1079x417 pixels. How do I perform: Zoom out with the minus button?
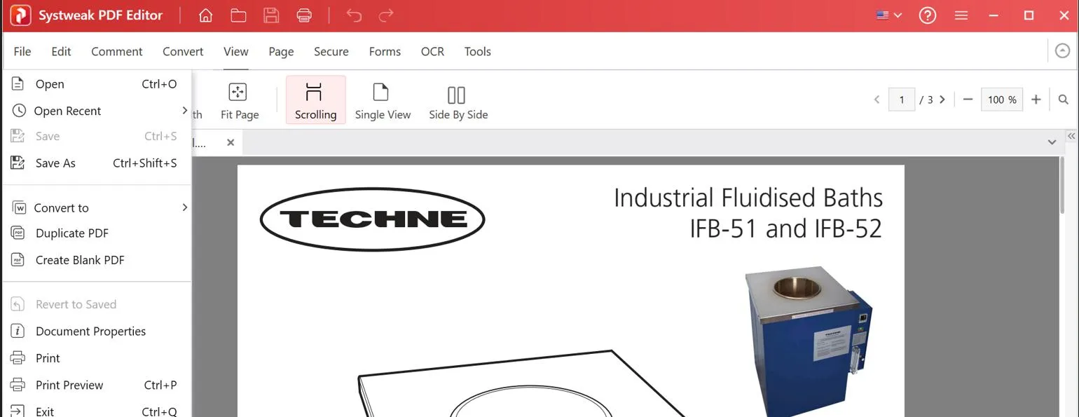968,100
